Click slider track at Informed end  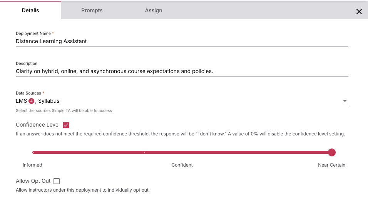pos(34,152)
